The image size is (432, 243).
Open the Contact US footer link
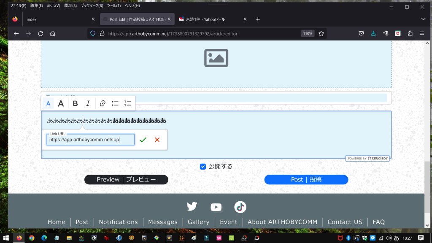[345, 222]
